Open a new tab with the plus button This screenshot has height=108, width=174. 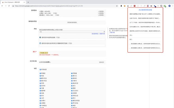tap(28, 2)
